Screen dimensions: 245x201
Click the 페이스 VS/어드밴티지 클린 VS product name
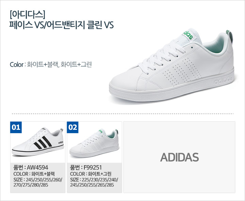click(61, 25)
